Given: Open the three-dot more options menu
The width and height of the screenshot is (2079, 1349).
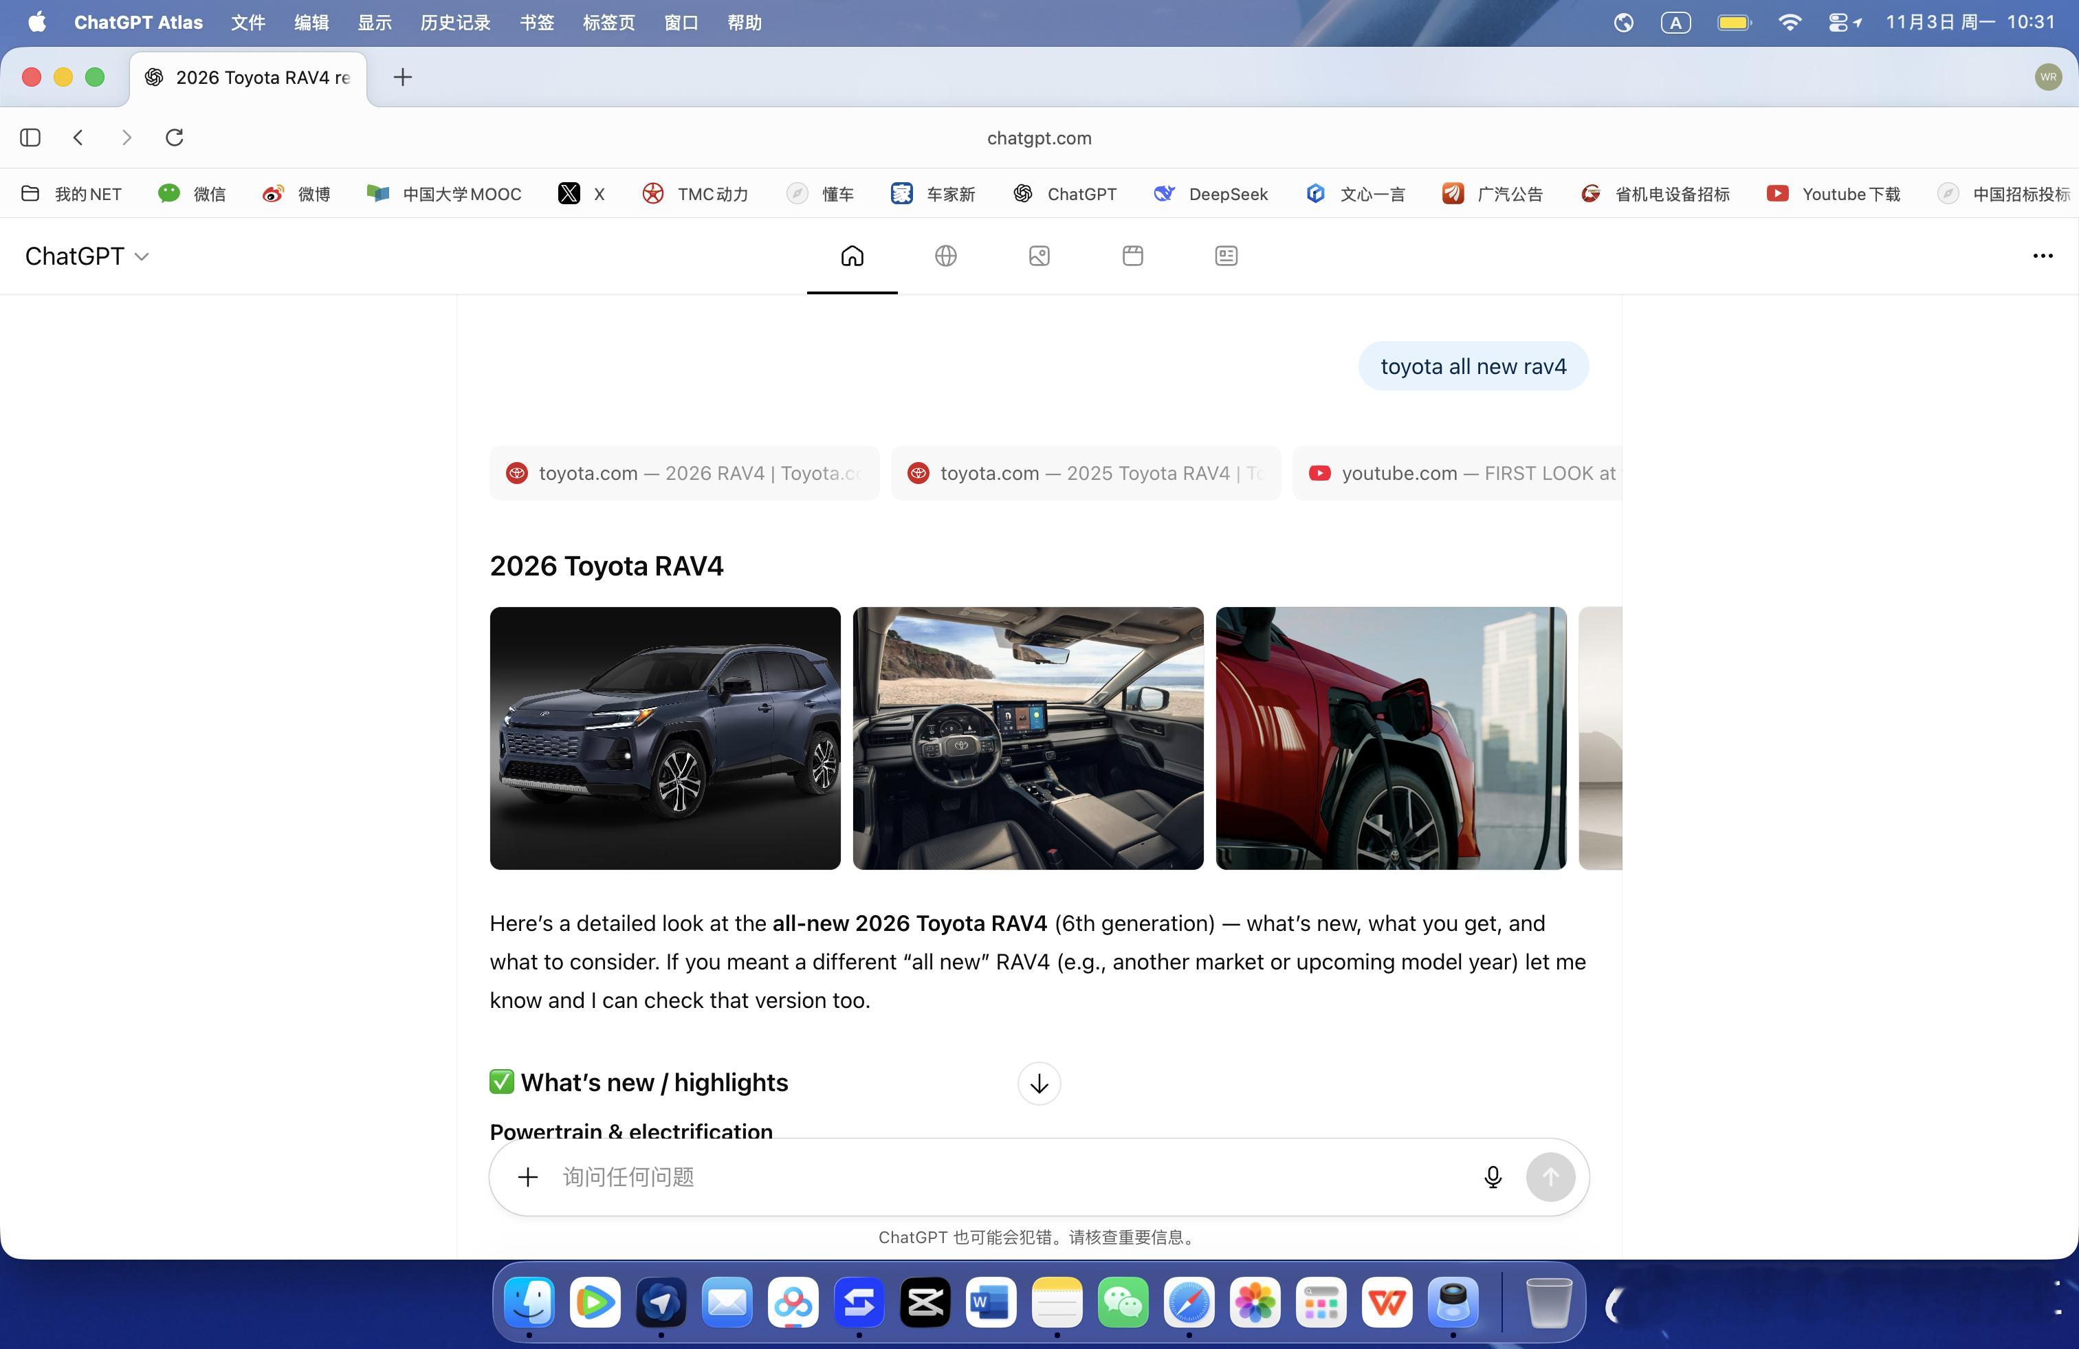Looking at the screenshot, I should tap(2043, 256).
